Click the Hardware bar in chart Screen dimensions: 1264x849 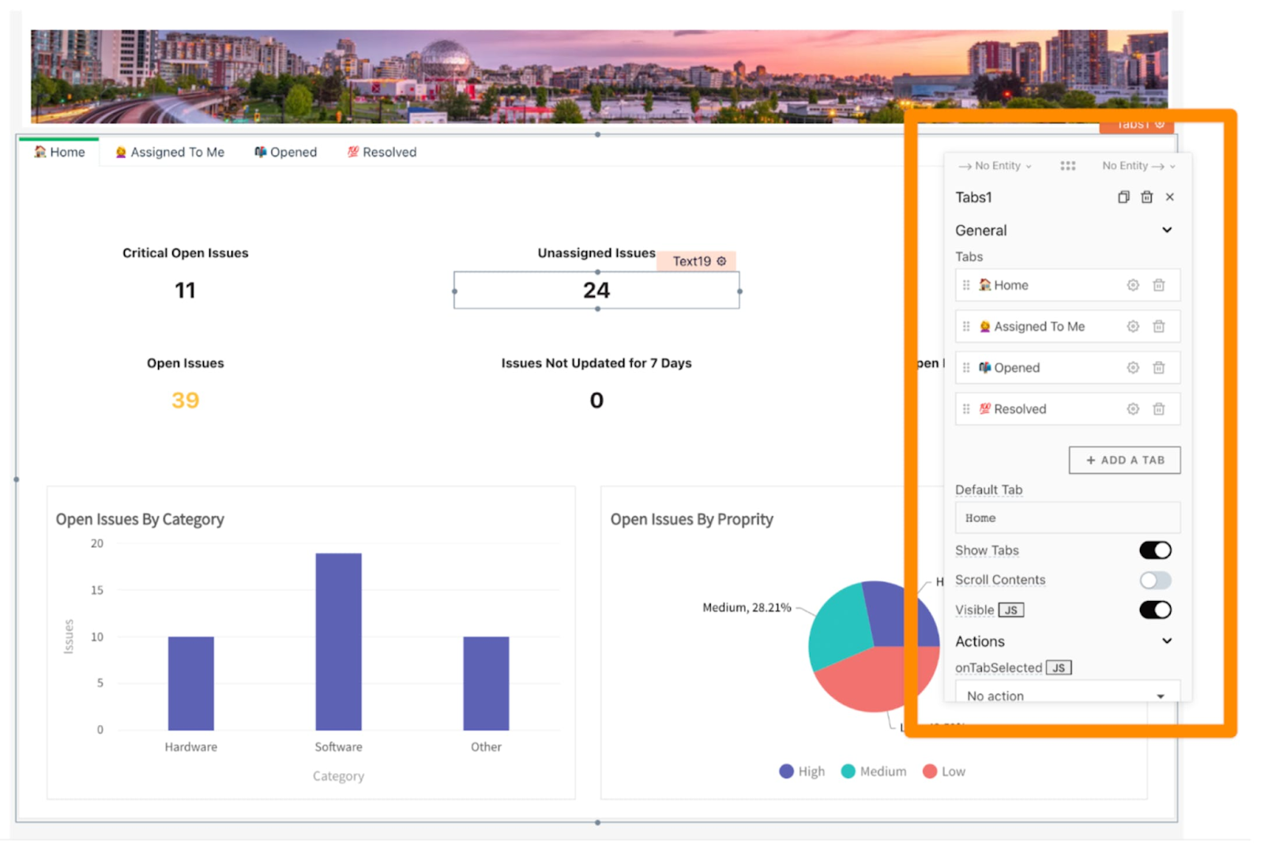(x=190, y=683)
